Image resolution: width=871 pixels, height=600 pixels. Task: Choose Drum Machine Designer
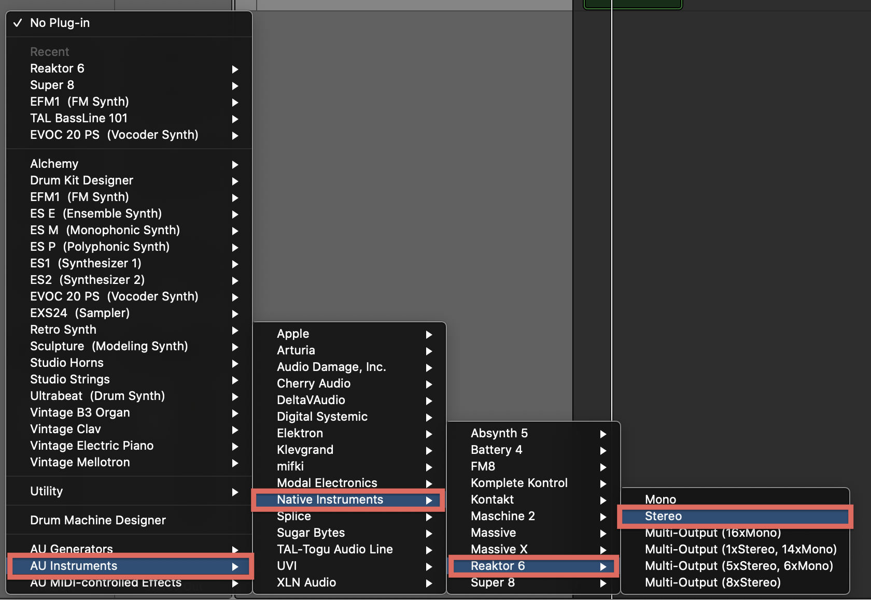click(98, 520)
